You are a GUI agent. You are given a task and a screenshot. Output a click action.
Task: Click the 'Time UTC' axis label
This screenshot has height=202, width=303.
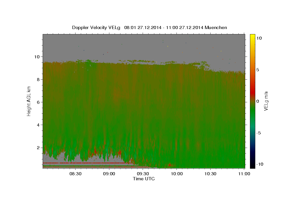[x=144, y=179]
